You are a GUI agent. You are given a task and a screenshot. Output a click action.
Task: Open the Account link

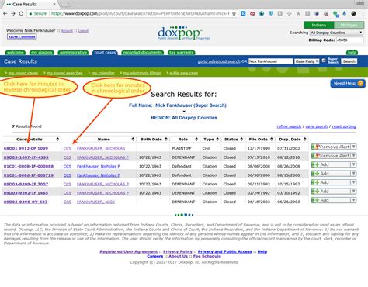coord(67,31)
